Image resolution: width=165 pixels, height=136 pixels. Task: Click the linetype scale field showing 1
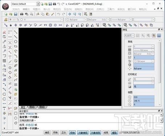coord(144,57)
